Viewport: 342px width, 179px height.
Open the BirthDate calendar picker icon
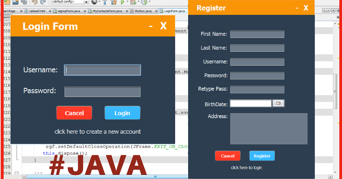278,103
